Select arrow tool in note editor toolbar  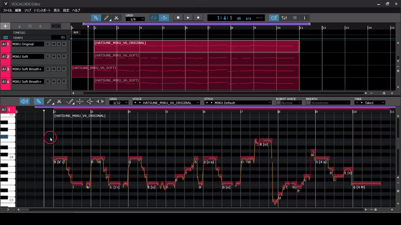pyautogui.click(x=39, y=101)
